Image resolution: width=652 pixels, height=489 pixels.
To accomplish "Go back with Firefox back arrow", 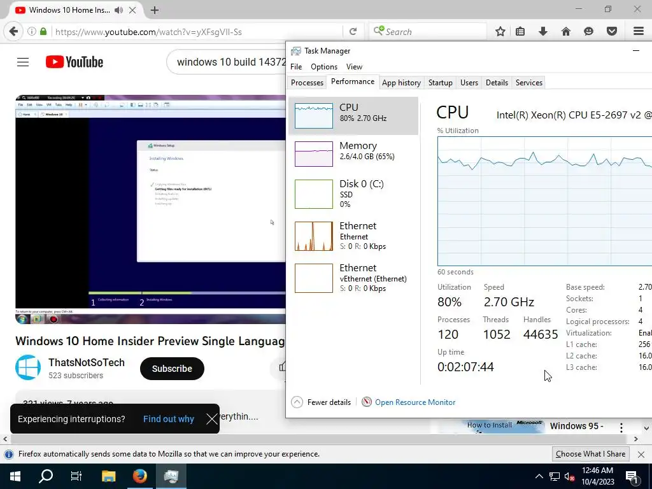I will coord(14,31).
